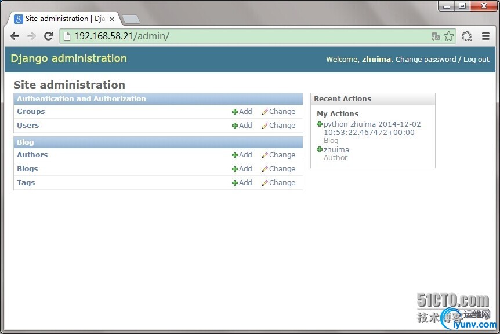The width and height of the screenshot is (500, 334).
Task: Open the translate page icon in address bar
Action: pyautogui.click(x=435, y=36)
